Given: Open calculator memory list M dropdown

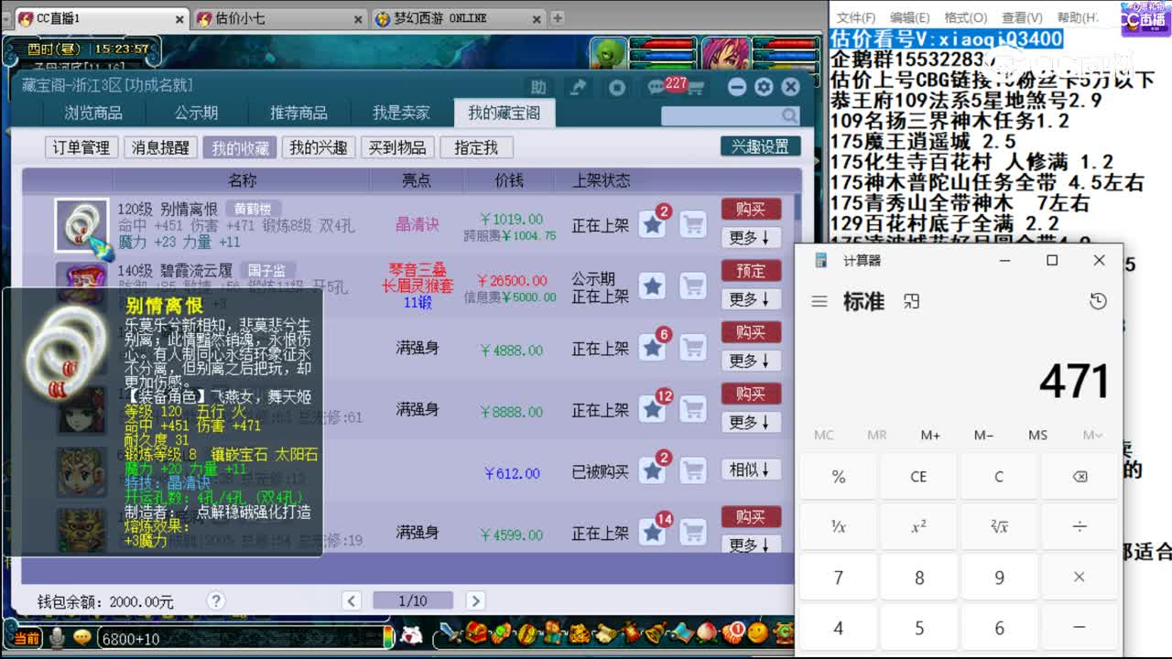Looking at the screenshot, I should (1091, 435).
